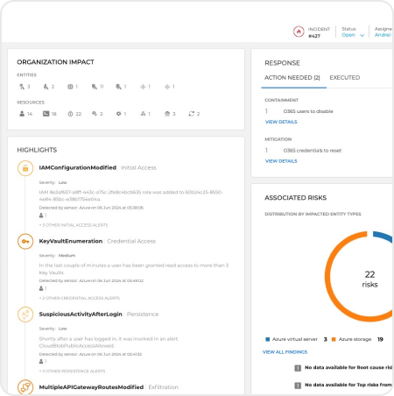The height and width of the screenshot is (396, 394).
Task: Switch to the EXECUTED tab
Action: coord(345,78)
